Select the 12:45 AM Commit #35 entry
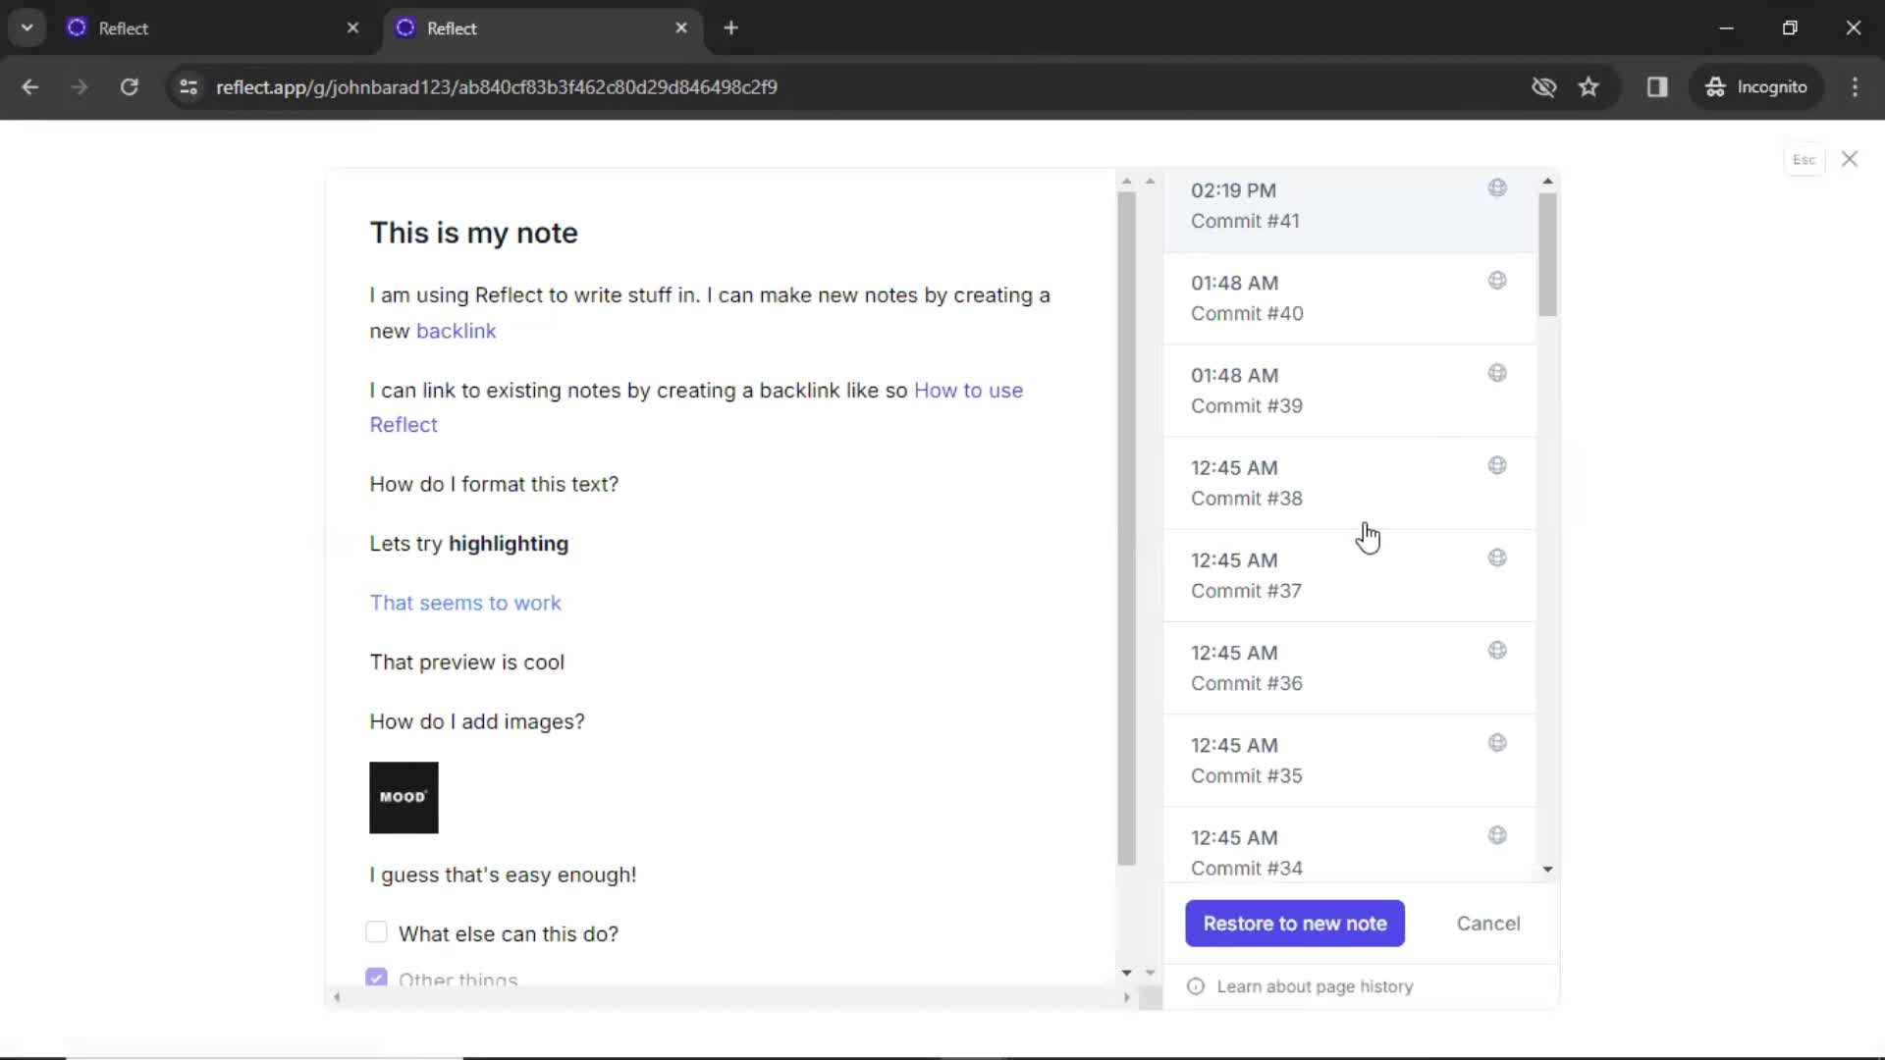1885x1060 pixels. click(1350, 761)
